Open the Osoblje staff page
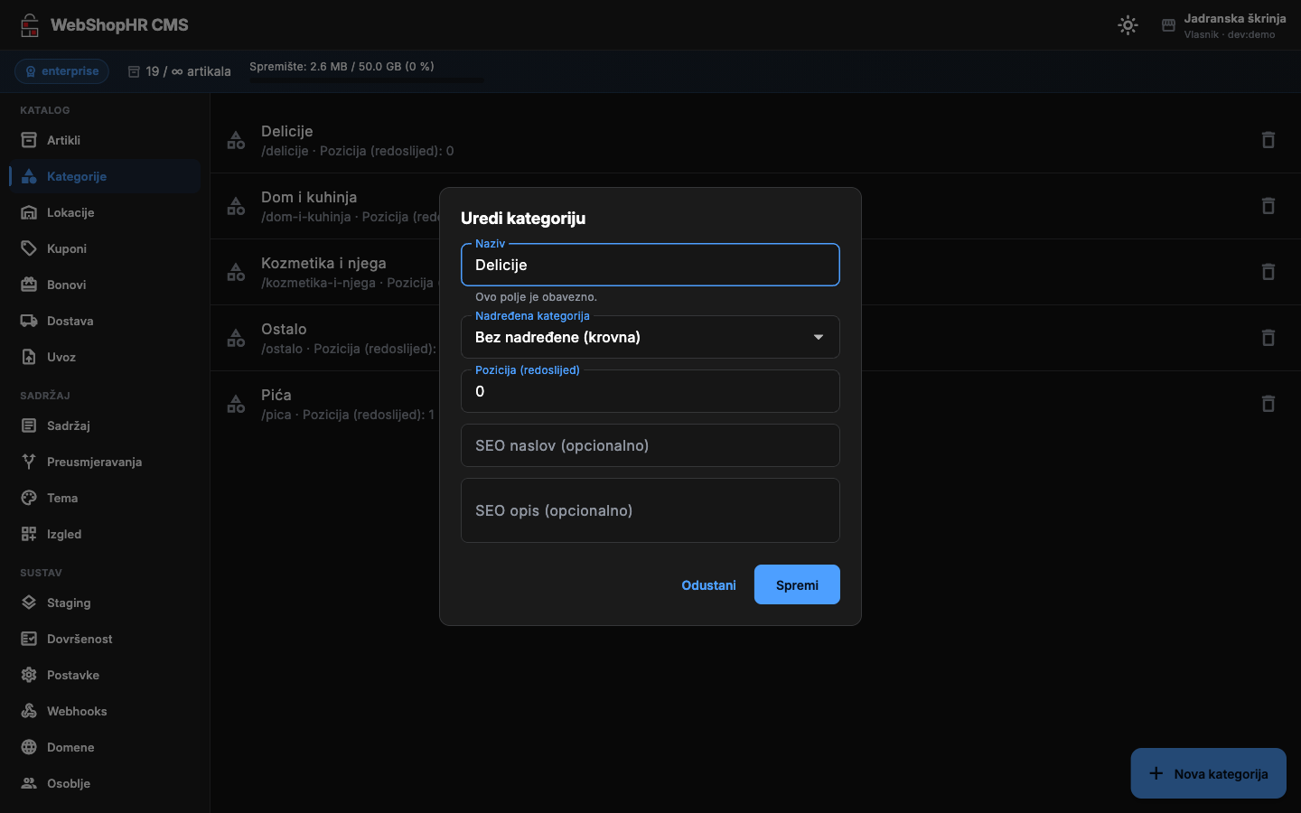The width and height of the screenshot is (1301, 813). click(x=105, y=783)
